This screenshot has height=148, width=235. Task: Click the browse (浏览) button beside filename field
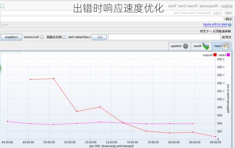(x=99, y=37)
